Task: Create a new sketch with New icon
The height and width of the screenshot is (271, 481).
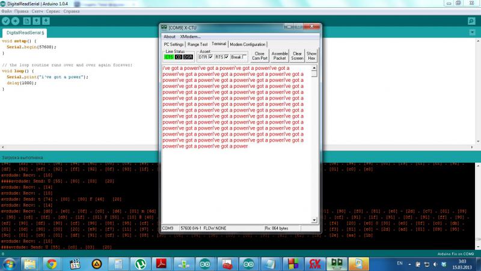Action: (26, 21)
